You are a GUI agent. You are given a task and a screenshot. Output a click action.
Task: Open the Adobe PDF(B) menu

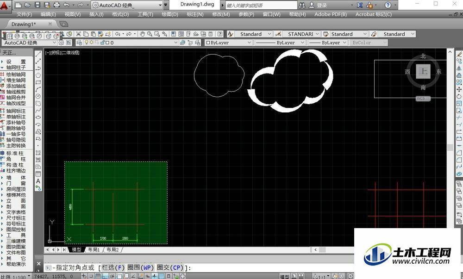331,14
